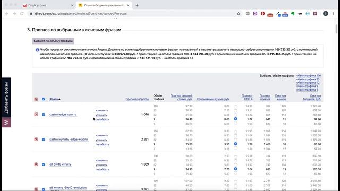The height and width of the screenshot is (191, 340).
Task: Toggle the select-all phrases checkbox
Action: point(44,99)
